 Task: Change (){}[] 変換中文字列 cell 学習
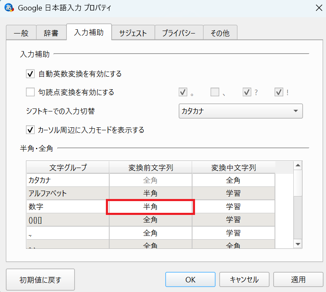[234, 220]
